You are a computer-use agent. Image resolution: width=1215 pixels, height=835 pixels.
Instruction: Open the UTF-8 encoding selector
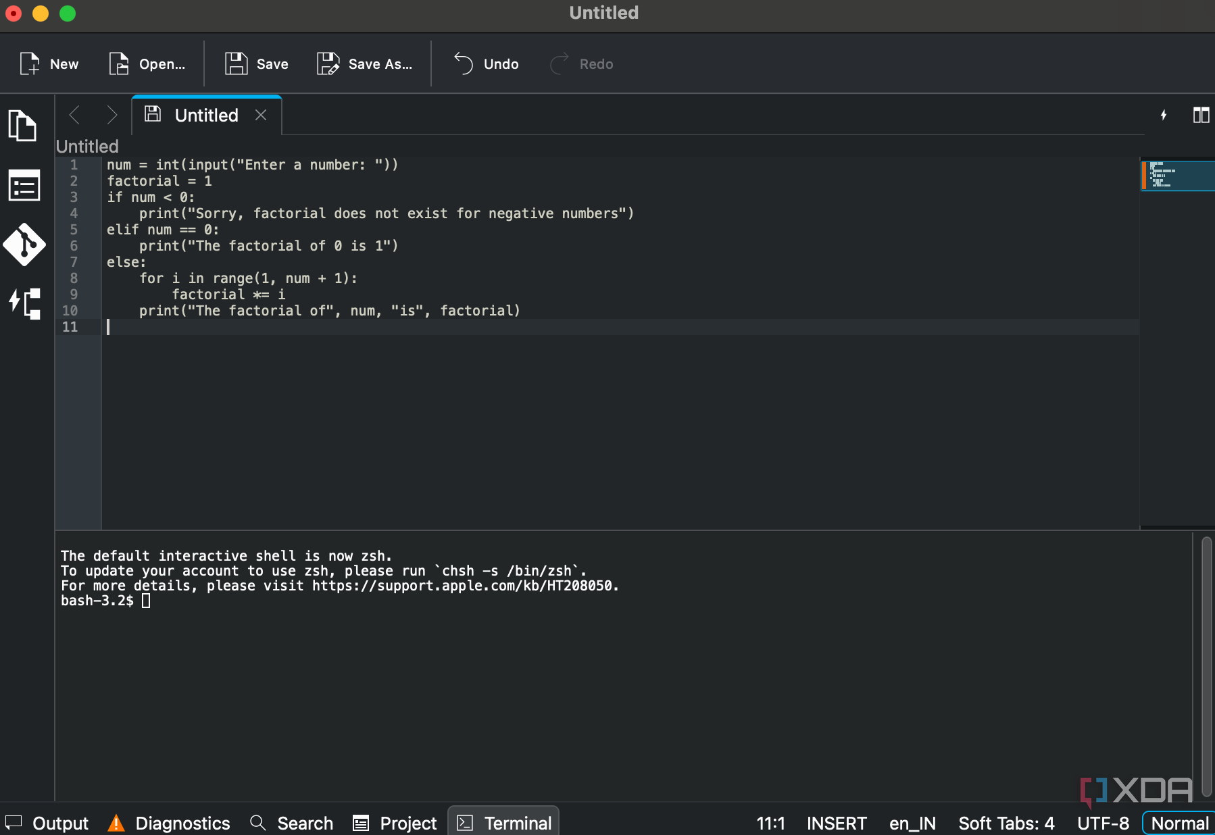pos(1103,824)
